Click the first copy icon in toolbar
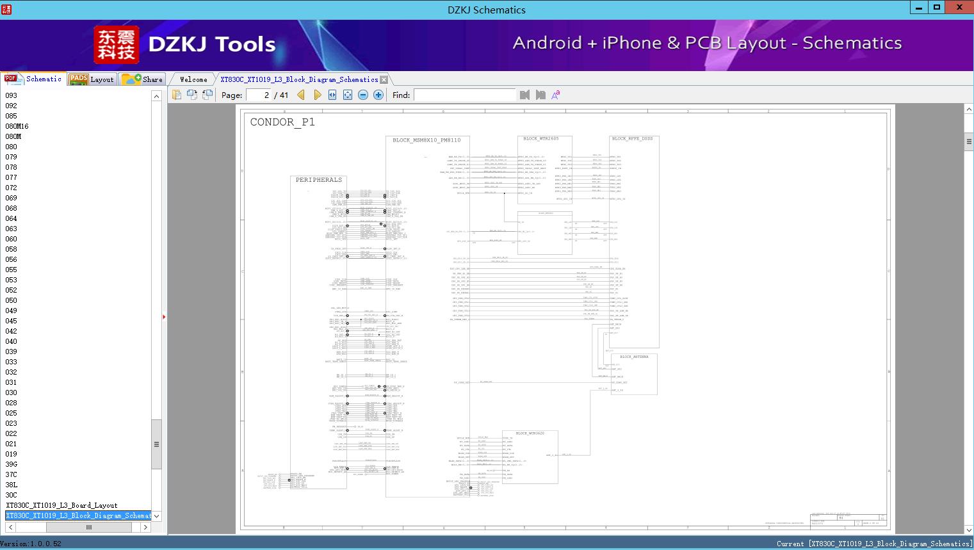This screenshot has height=550, width=974. point(177,95)
